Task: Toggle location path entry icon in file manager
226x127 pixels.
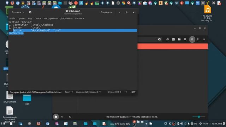Action: [x=167, y=39]
